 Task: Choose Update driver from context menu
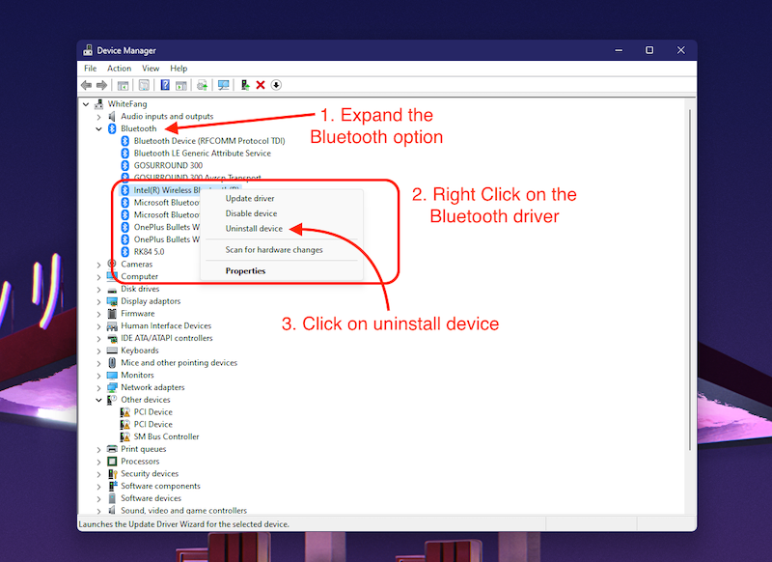pyautogui.click(x=282, y=199)
